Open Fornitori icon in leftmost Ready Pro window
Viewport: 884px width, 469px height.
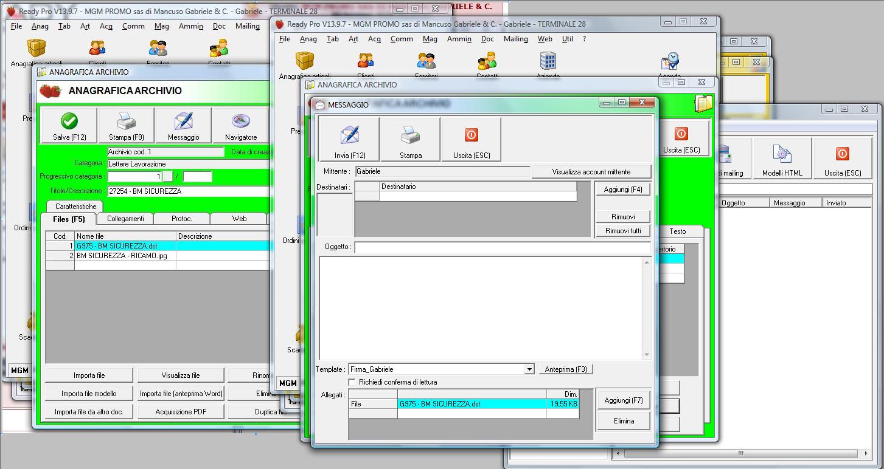point(158,48)
